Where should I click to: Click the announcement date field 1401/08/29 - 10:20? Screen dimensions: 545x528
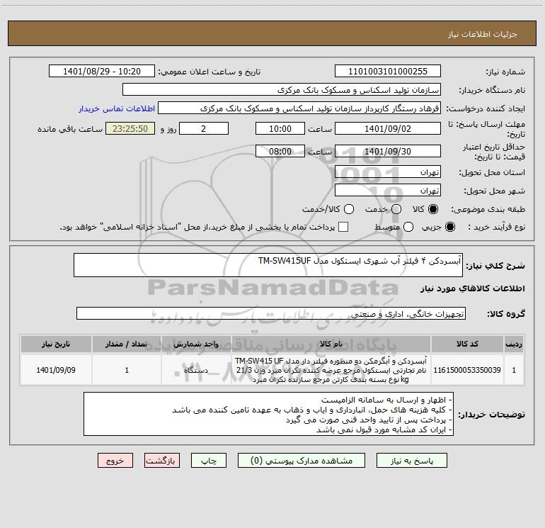click(102, 72)
